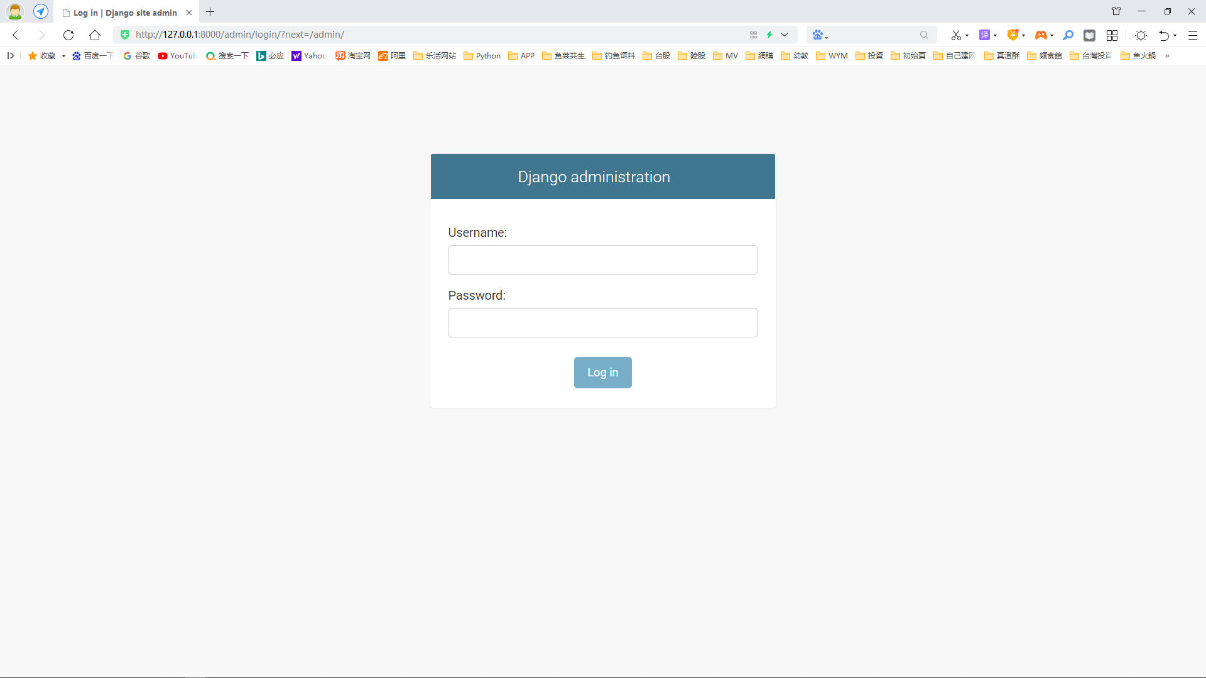Expand the address bar dropdown chevron
The image size is (1206, 678).
785,35
